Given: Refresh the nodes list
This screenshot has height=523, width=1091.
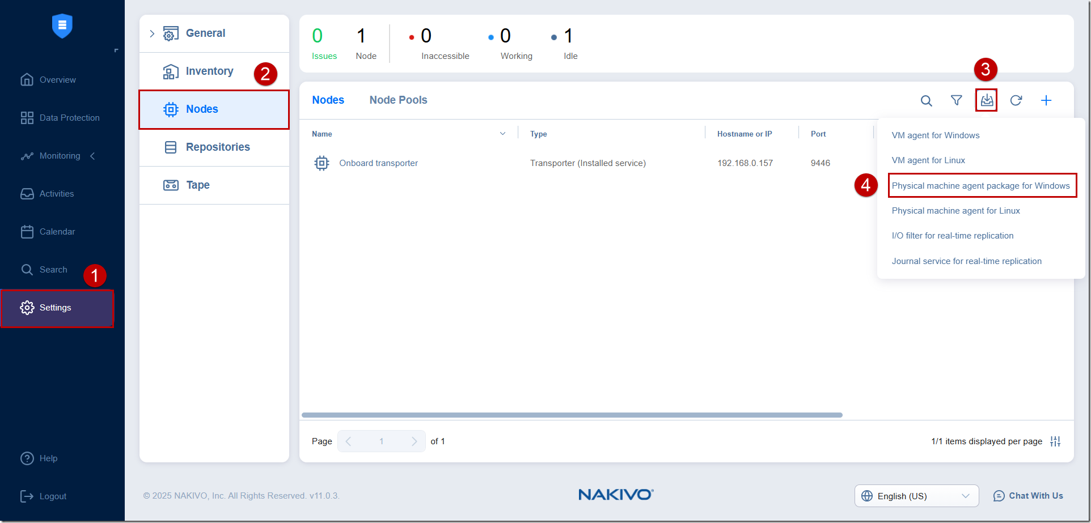Looking at the screenshot, I should [x=1016, y=100].
